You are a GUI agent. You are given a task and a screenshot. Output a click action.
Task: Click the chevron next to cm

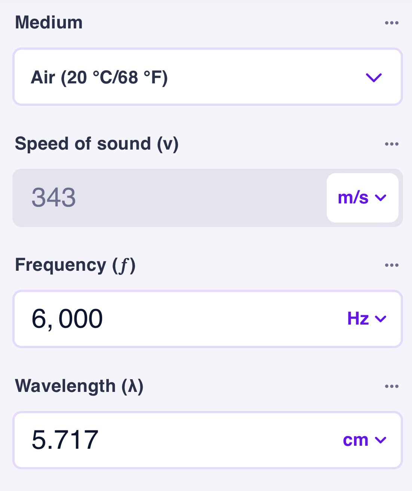pos(380,440)
